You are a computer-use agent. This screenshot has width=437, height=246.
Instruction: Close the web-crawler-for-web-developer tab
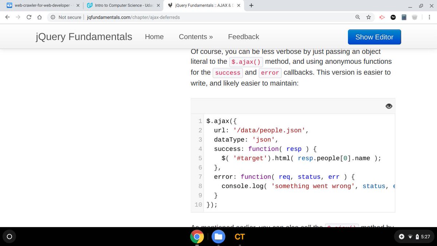coord(77,5)
